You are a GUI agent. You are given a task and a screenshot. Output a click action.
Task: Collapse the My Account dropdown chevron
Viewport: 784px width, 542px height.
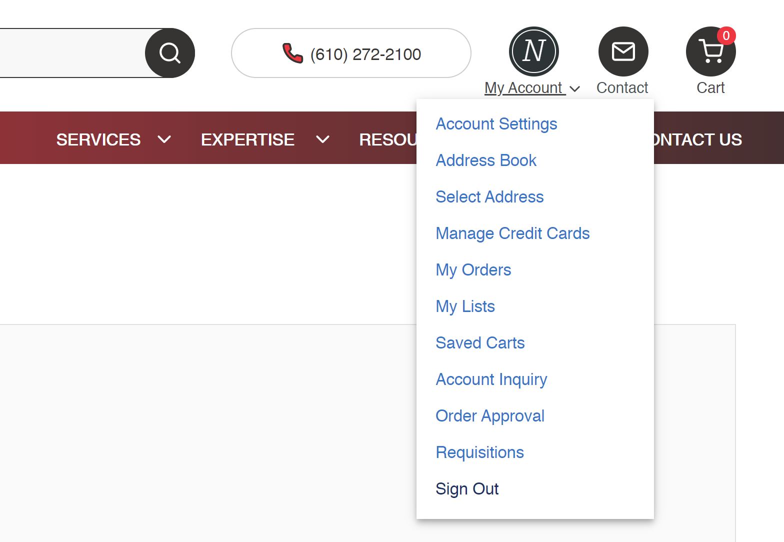pyautogui.click(x=575, y=89)
